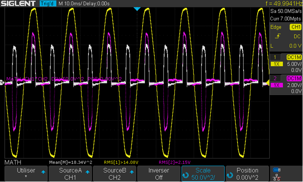Click the timebase M 10.0ms/ readout
The height and width of the screenshot is (182, 303).
tap(71, 3)
